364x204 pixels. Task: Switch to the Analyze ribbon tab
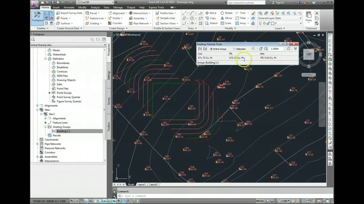[95, 7]
